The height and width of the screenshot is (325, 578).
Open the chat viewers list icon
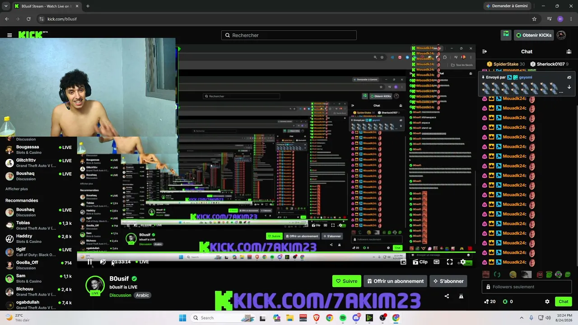569,51
